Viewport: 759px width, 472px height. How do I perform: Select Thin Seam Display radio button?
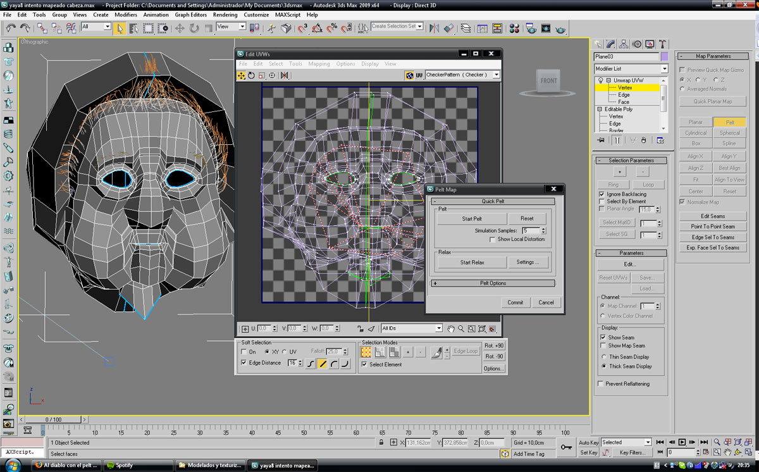pos(603,357)
